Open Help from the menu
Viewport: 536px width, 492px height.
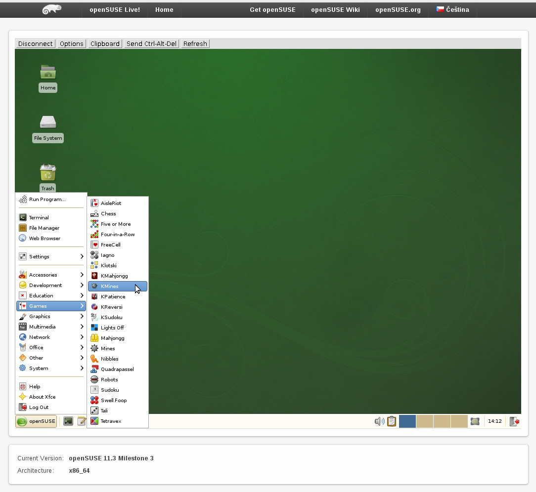tap(51, 386)
